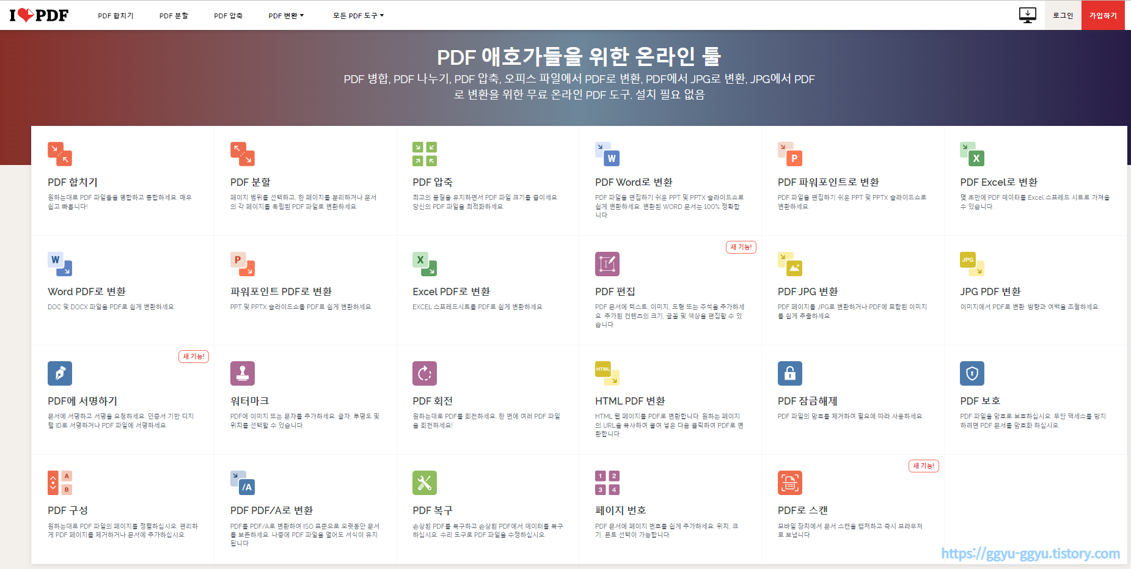Screen dimensions: 1131x569
Task: Open the PDF PDF/A로 변환 icon
Action: click(243, 482)
